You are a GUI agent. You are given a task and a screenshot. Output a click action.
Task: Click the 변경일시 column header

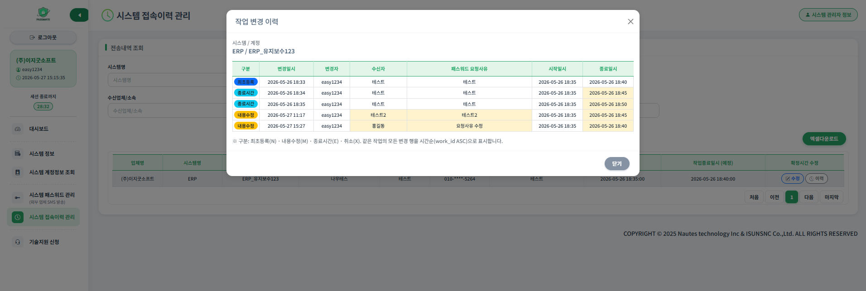pos(286,69)
